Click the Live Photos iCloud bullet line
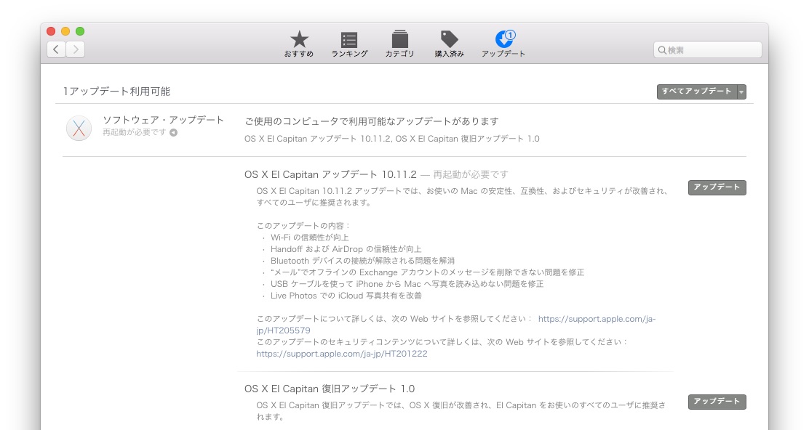The image size is (809, 430). [x=346, y=296]
